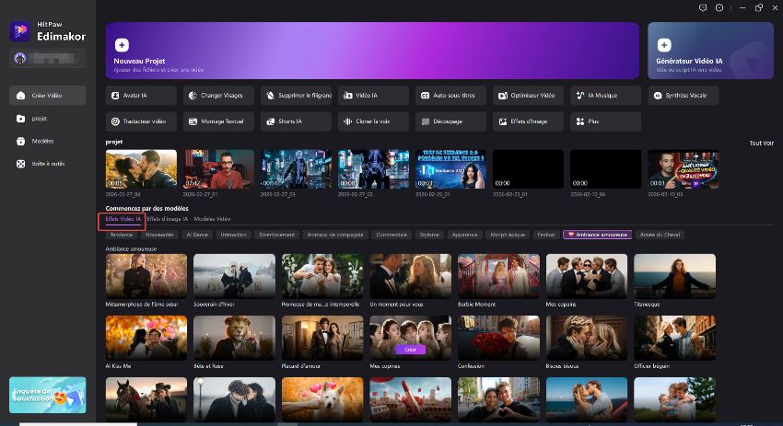Viewport: 783px width, 426px height.
Task: Select Année du Cheval category
Action: coord(660,235)
